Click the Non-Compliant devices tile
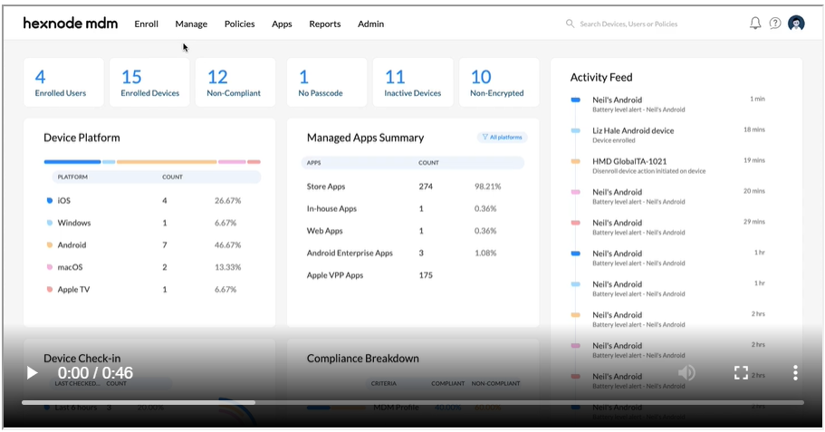 point(234,82)
